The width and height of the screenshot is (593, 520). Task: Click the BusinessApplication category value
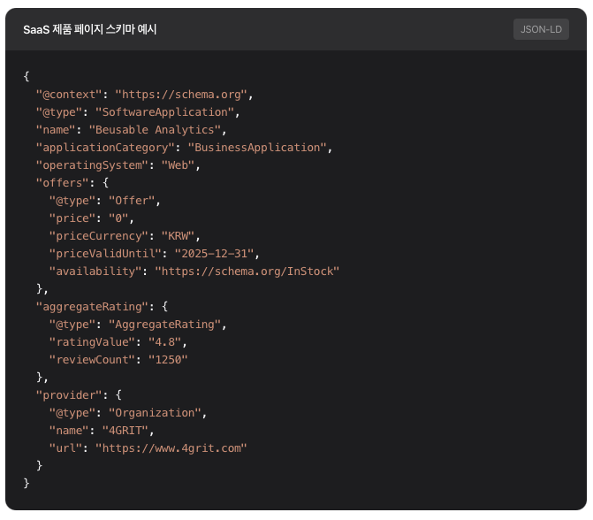[256, 148]
